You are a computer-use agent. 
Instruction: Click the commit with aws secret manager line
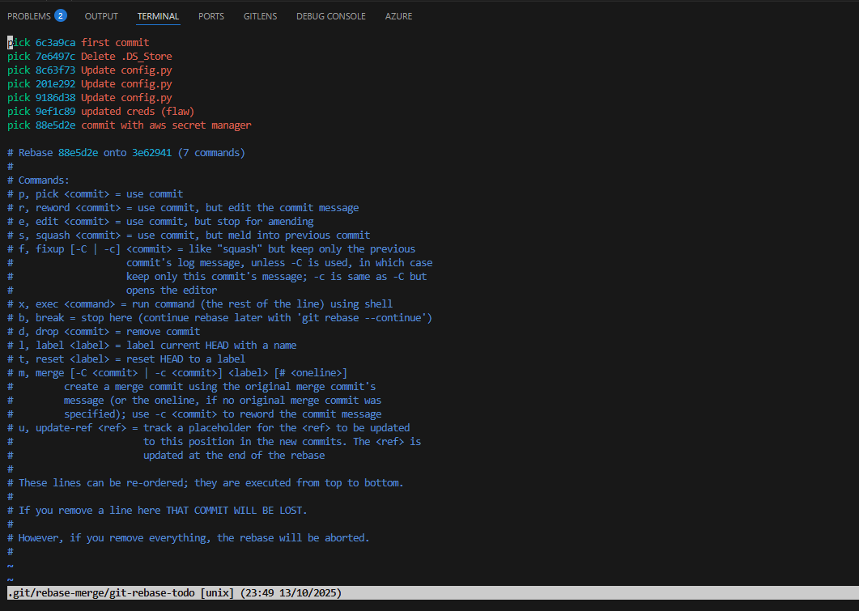[130, 125]
